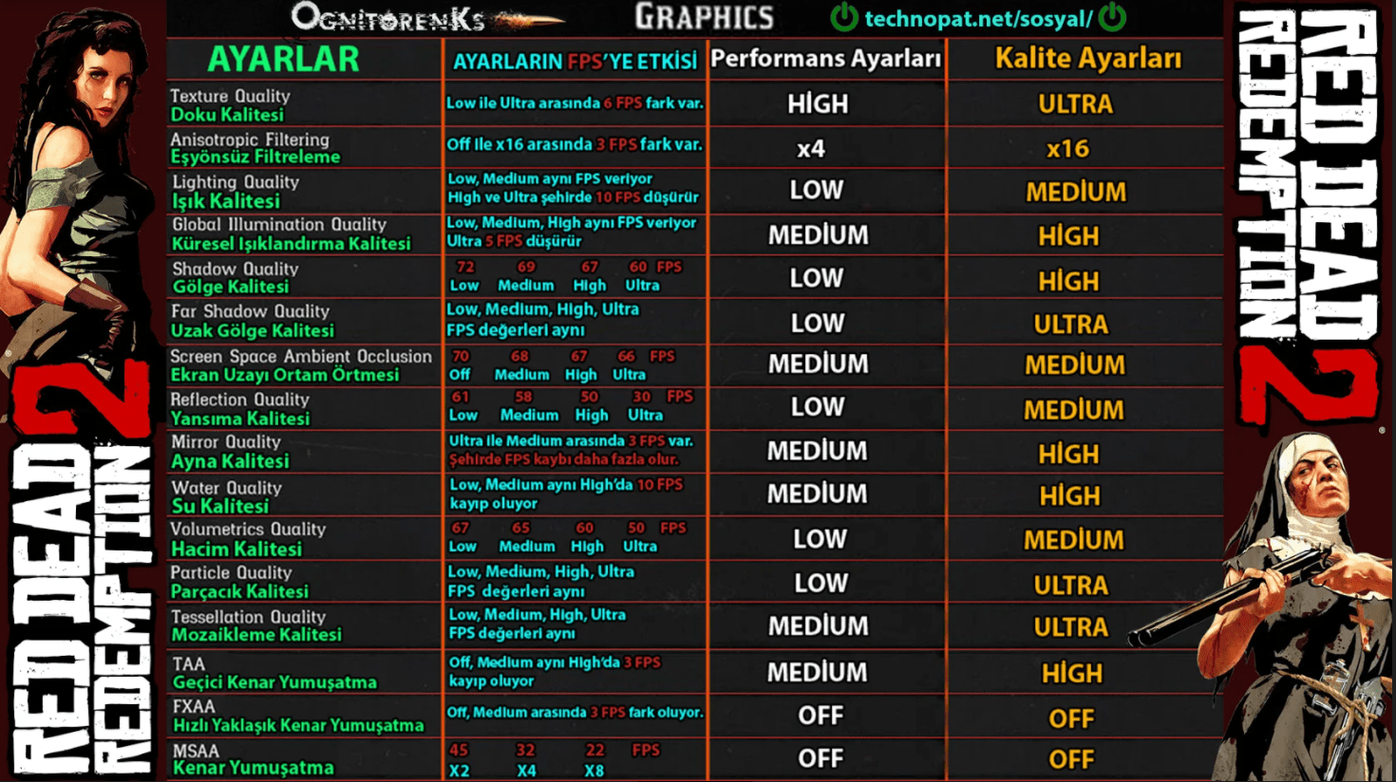The width and height of the screenshot is (1396, 782).
Task: Click the LOW performance value for Shadow Quality
Action: (x=817, y=278)
